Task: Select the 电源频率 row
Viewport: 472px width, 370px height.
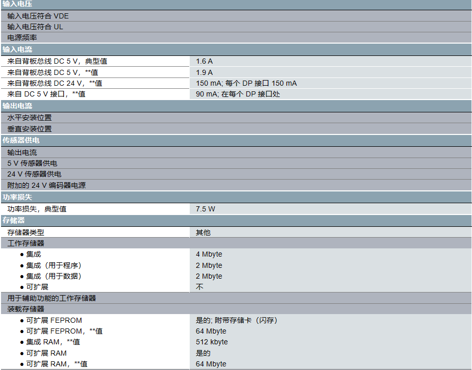Action: click(x=22, y=37)
